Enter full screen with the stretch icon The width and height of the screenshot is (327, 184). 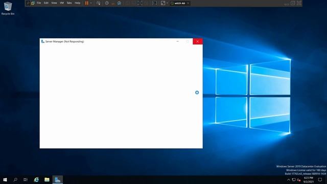163,3
